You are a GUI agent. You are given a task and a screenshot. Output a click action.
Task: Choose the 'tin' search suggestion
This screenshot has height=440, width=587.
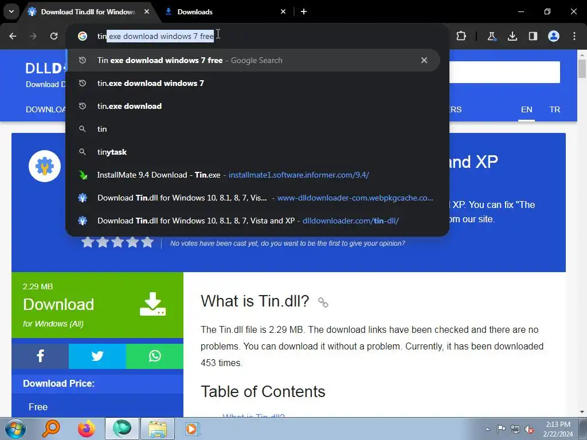[x=253, y=129]
